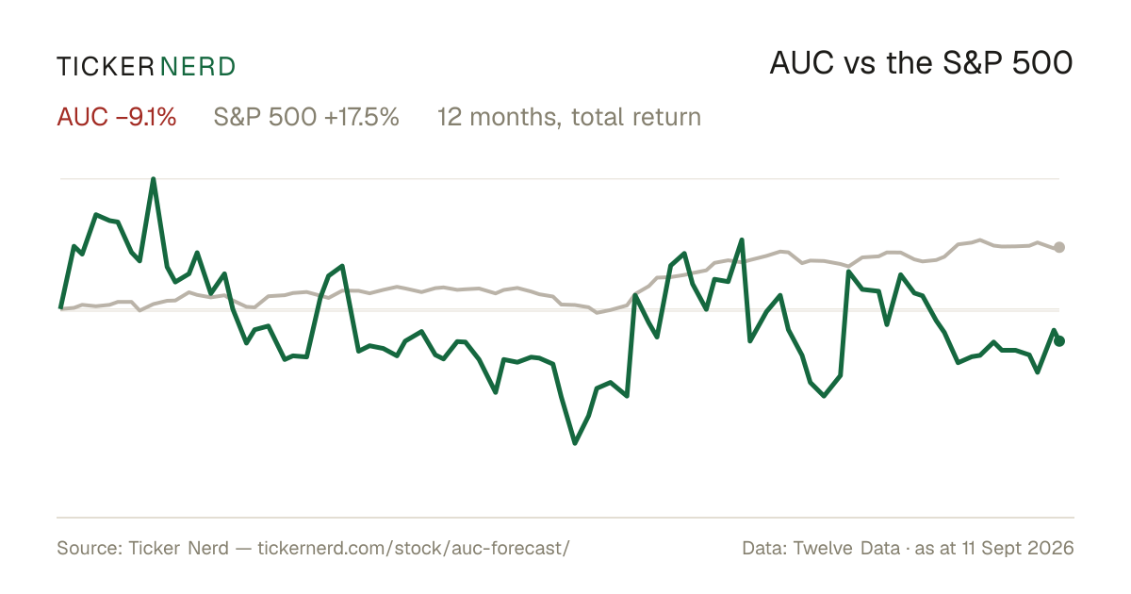Click the S&P 500 line's lowest dip
Viewport: 1131px width, 594px height.
tap(598, 312)
